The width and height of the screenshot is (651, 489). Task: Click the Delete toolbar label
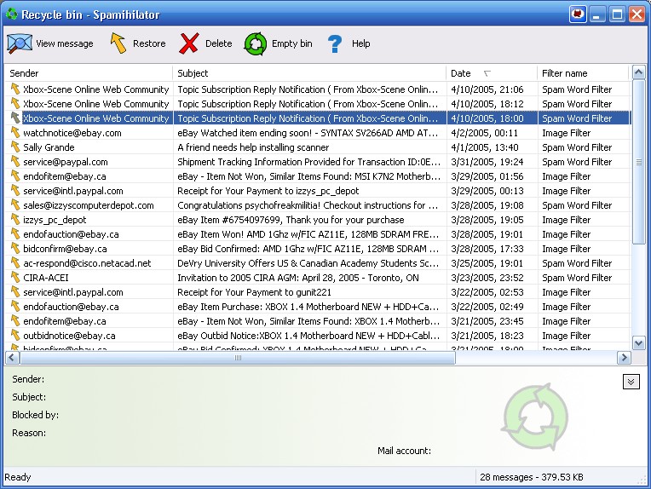click(218, 43)
